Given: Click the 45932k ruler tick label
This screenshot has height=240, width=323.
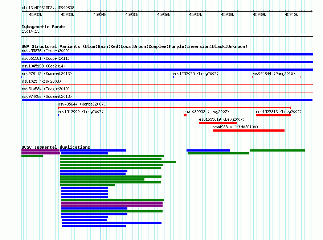Looking at the screenshot, I should 36,15.
